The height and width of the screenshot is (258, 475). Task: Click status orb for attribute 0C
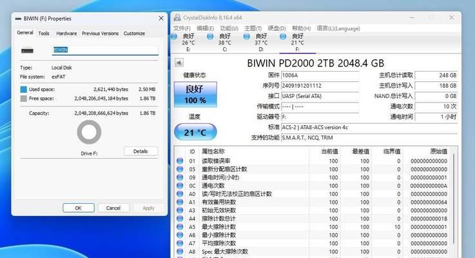click(x=180, y=185)
